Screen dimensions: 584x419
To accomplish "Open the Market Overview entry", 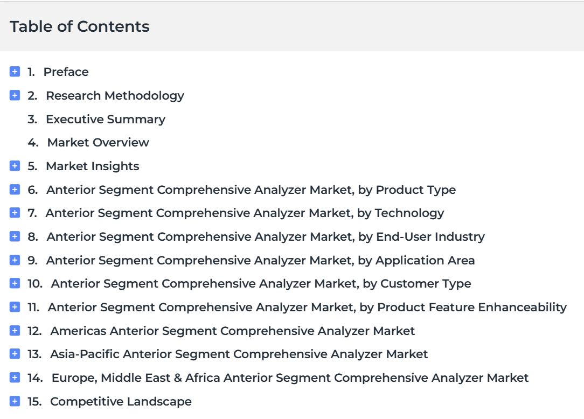I will point(98,142).
